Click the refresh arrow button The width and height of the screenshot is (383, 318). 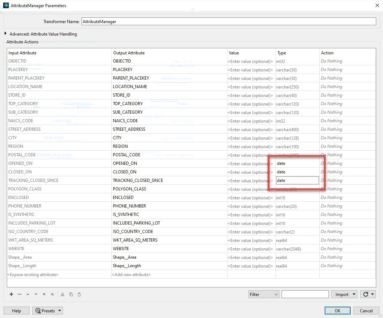[x=366, y=294]
